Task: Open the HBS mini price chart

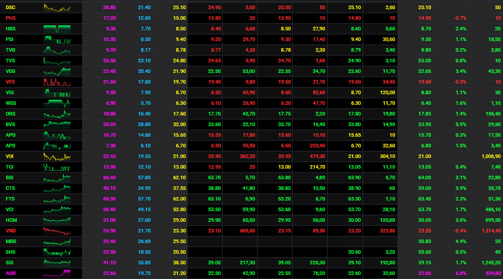Action: (57, 29)
